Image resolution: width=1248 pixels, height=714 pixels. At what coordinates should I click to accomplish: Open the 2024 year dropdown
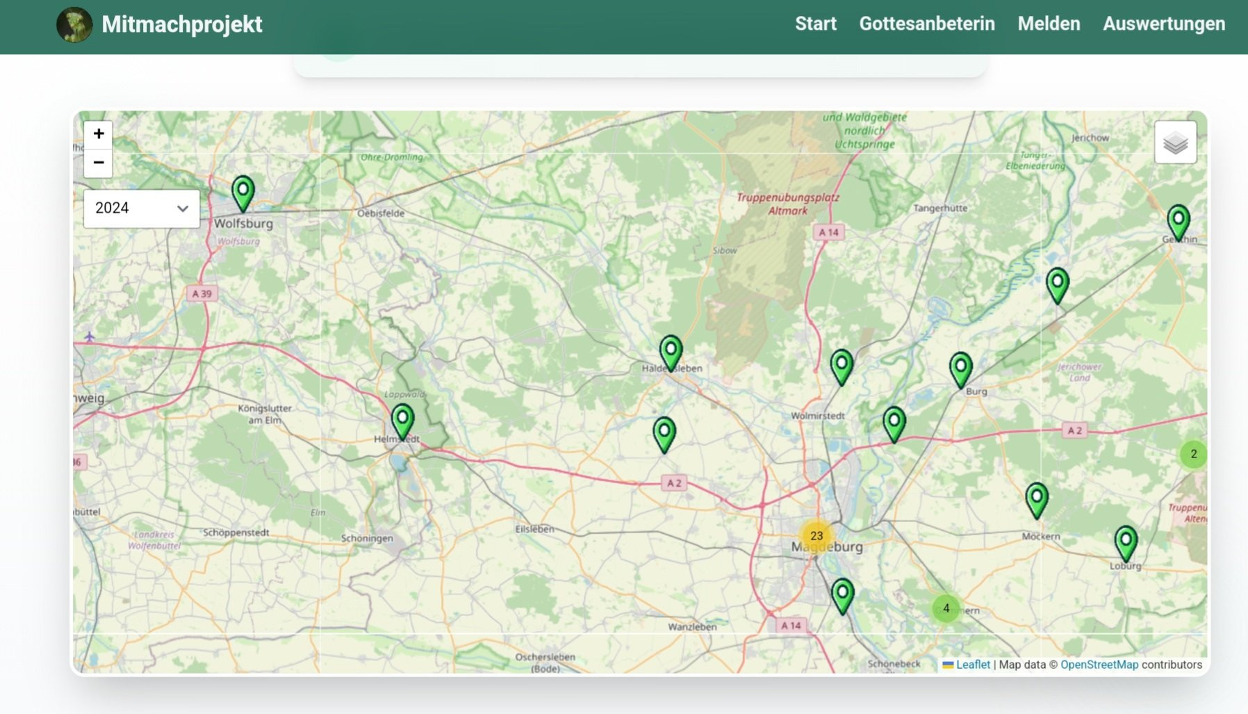(x=141, y=208)
